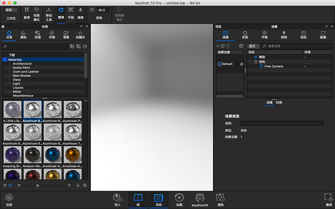Select Miscellaneous in library tree
This screenshot has width=335, height=209.
(x=23, y=96)
